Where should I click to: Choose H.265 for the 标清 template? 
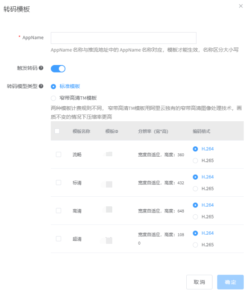[x=195, y=188]
